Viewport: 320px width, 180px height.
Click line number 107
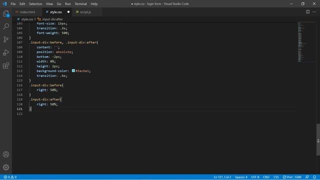coord(19,42)
